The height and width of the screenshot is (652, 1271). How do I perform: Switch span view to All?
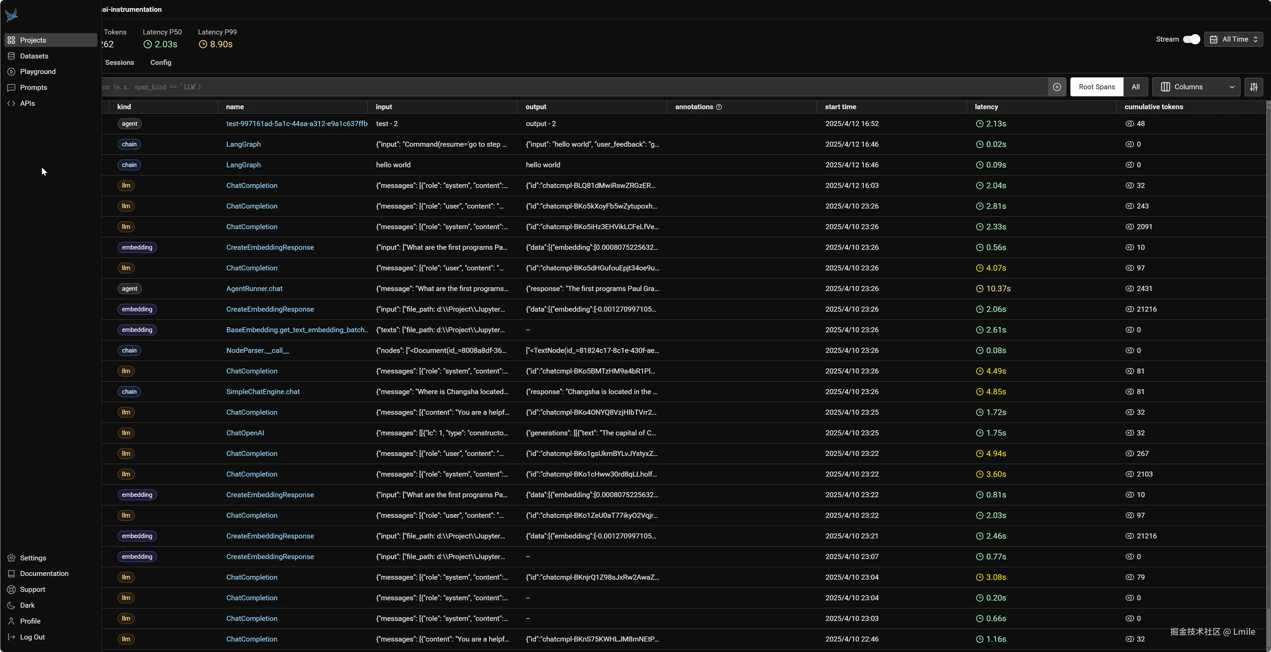[x=1135, y=87]
